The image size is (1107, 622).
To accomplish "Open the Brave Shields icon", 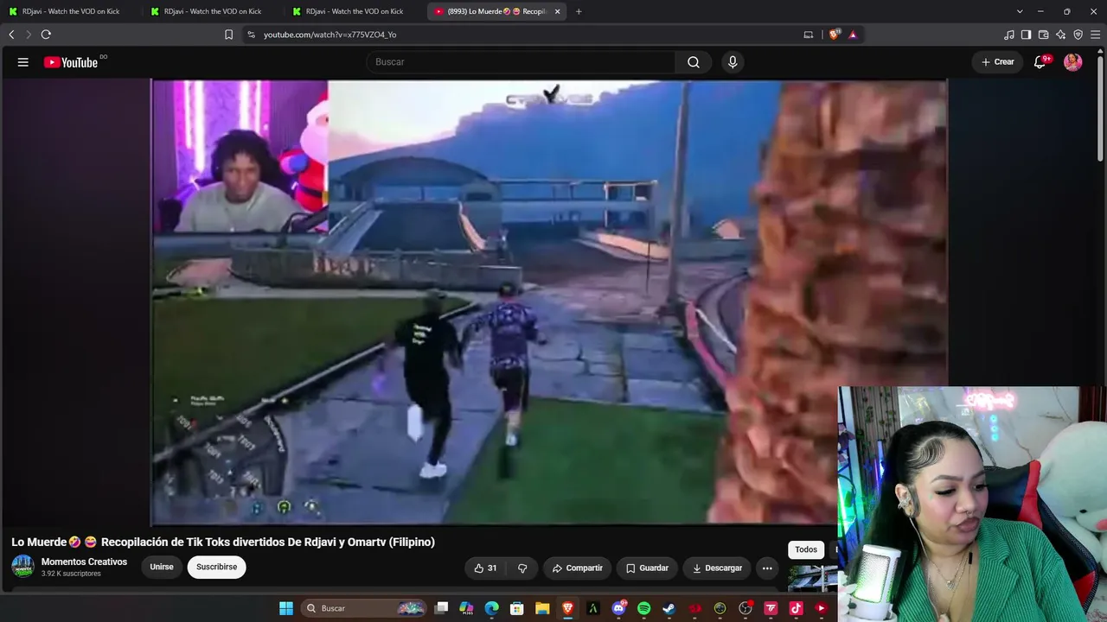I will click(834, 35).
